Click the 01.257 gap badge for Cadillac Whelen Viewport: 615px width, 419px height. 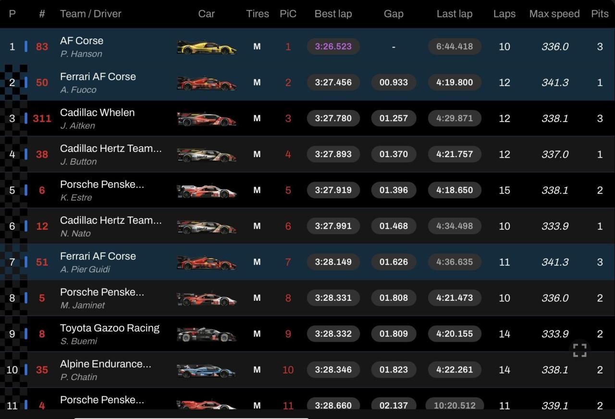(394, 118)
